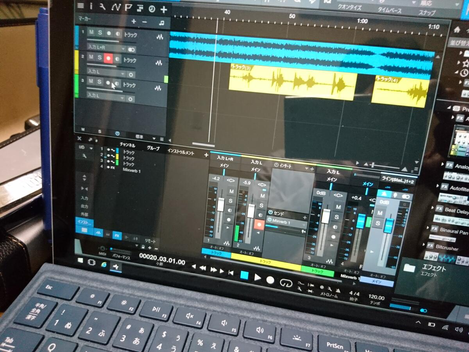Solo track 1 in the track list

100,32
